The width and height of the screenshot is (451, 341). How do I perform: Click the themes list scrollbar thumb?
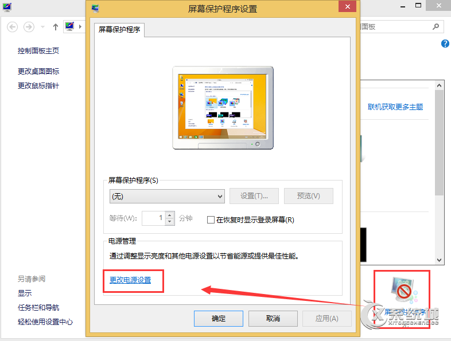pos(439,143)
